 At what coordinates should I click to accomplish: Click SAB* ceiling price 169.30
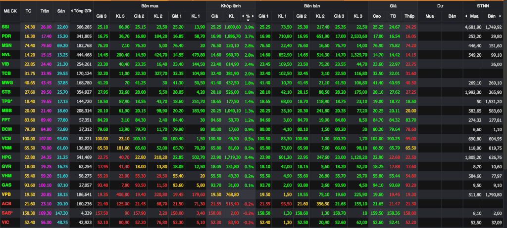point(45,213)
